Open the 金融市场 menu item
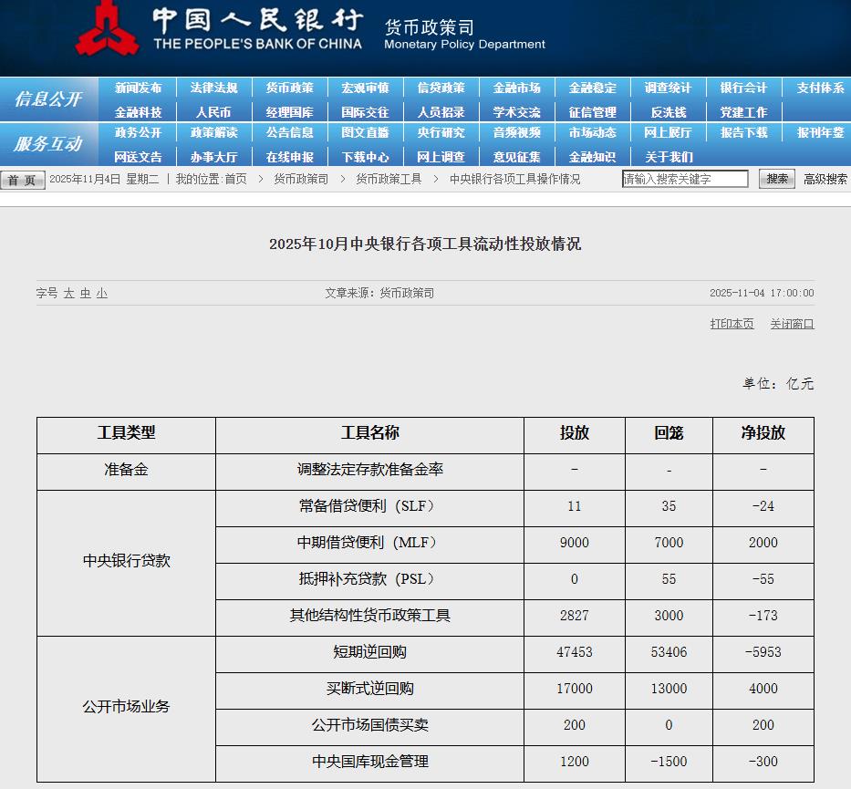This screenshot has height=789, width=851. pyautogui.click(x=515, y=88)
